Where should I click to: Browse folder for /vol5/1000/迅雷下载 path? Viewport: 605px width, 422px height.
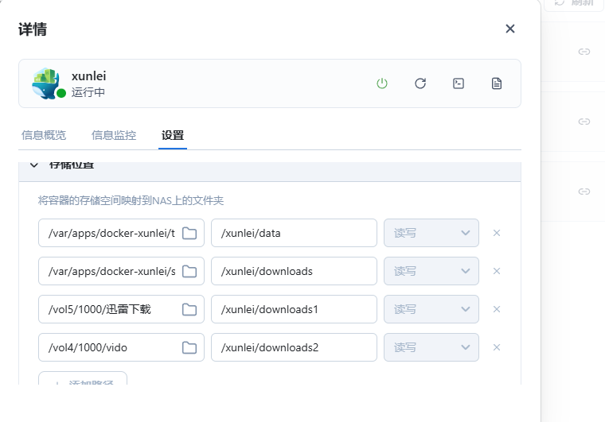coord(189,309)
